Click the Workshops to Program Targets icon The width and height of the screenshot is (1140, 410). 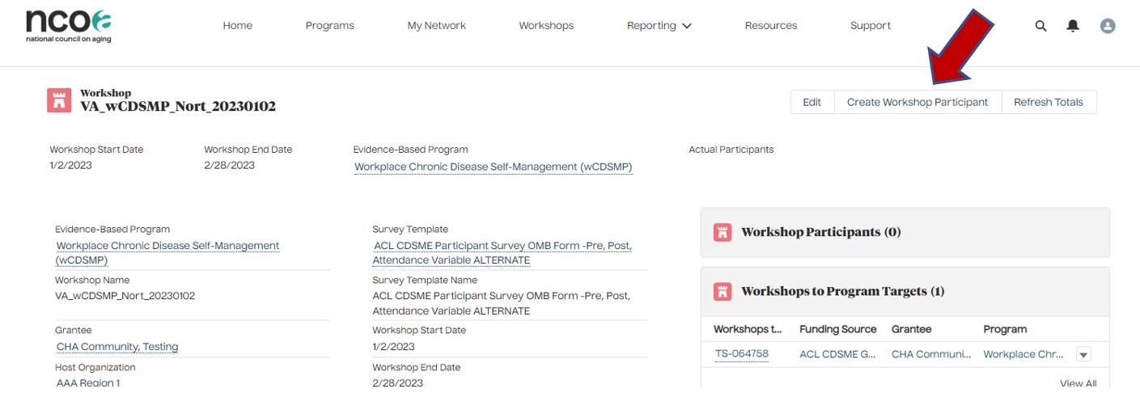[723, 291]
